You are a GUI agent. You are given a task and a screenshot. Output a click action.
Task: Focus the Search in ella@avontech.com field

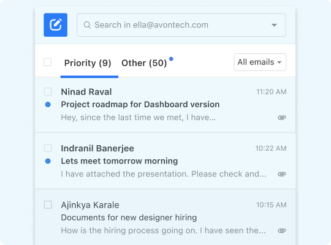(181, 25)
